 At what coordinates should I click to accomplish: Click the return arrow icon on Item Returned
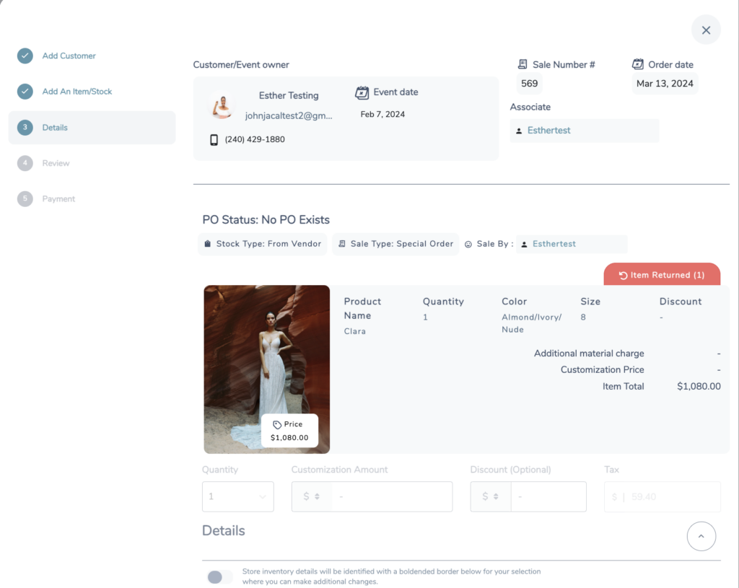[x=623, y=275]
